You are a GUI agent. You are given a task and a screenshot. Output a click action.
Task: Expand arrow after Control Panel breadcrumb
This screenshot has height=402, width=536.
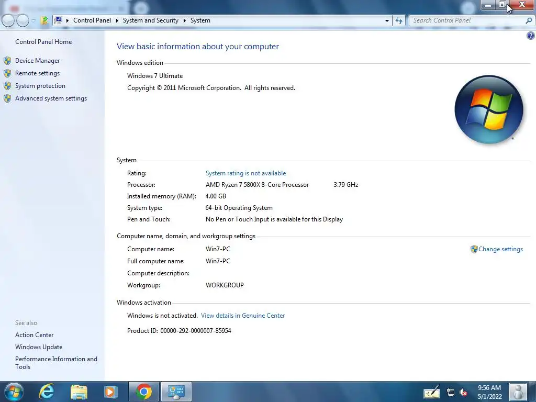click(x=117, y=20)
